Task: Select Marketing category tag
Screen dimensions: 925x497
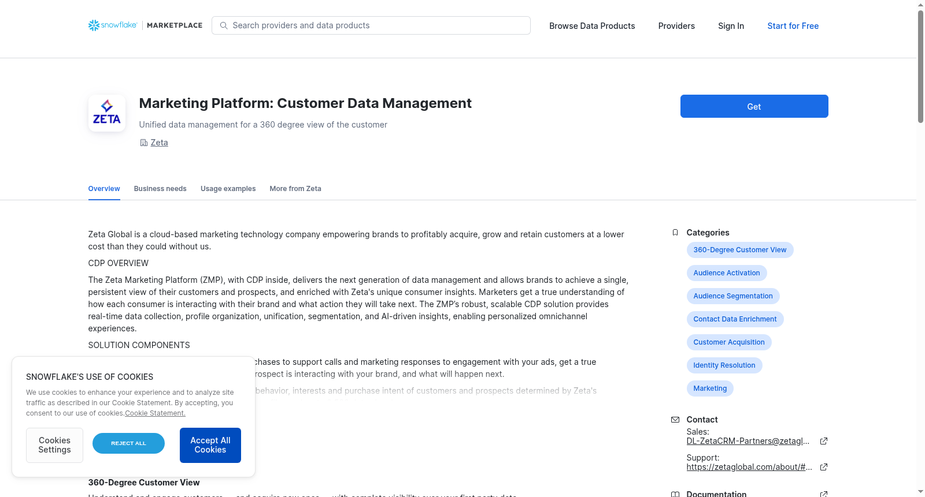Action: point(710,388)
